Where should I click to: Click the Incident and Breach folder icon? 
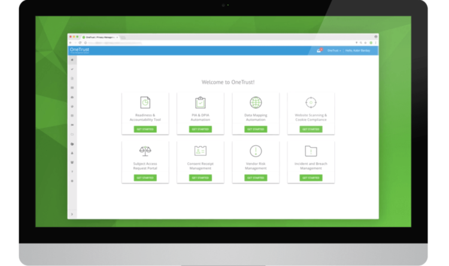(x=311, y=151)
